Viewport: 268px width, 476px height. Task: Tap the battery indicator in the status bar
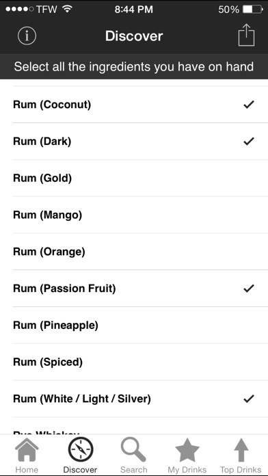pyautogui.click(x=253, y=10)
